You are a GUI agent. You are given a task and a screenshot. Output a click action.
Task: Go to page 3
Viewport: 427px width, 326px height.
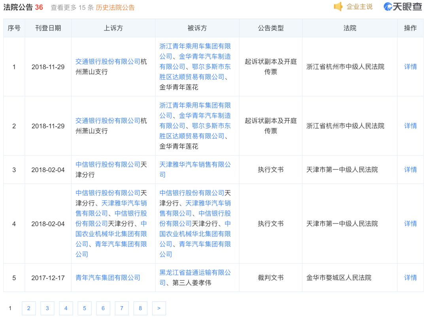[x=47, y=308]
